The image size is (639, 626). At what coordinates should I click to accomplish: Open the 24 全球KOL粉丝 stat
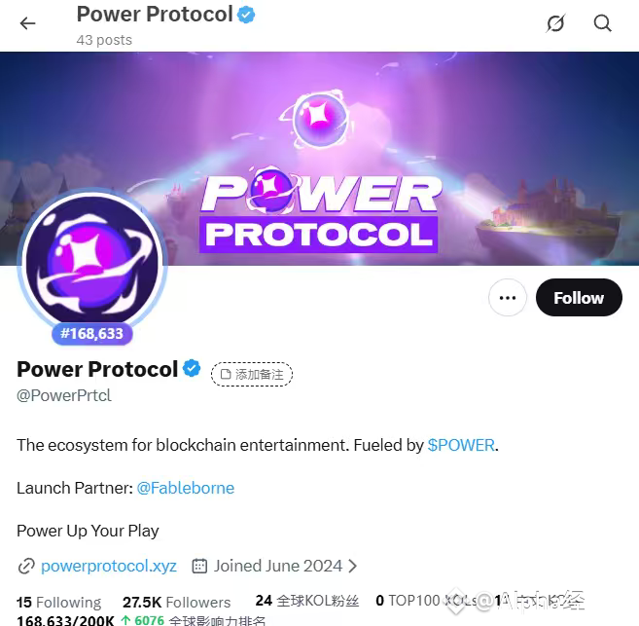click(307, 601)
